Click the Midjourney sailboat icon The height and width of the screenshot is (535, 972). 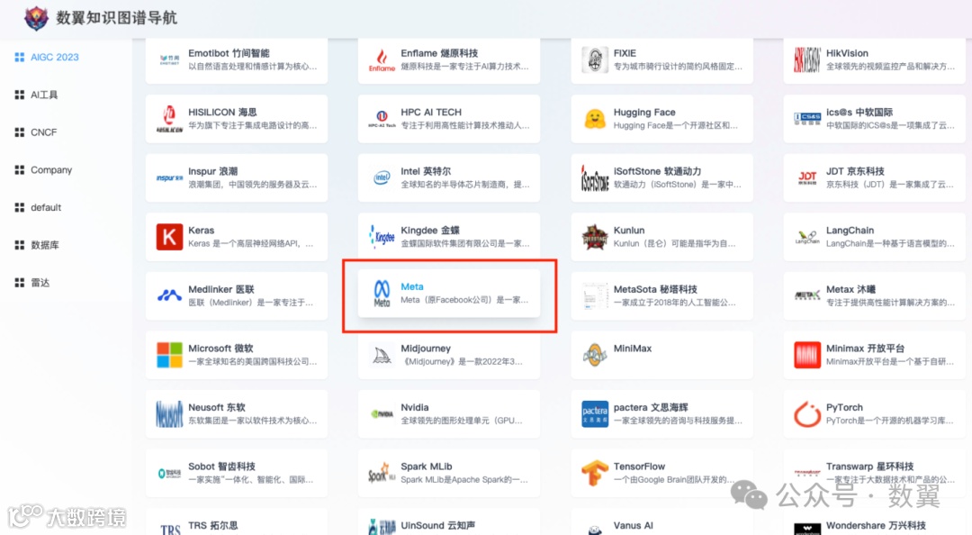[382, 355]
